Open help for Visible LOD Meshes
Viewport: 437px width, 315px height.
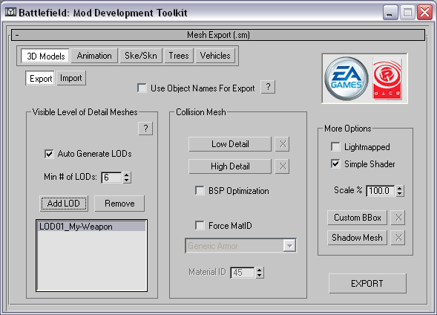pyautogui.click(x=145, y=129)
